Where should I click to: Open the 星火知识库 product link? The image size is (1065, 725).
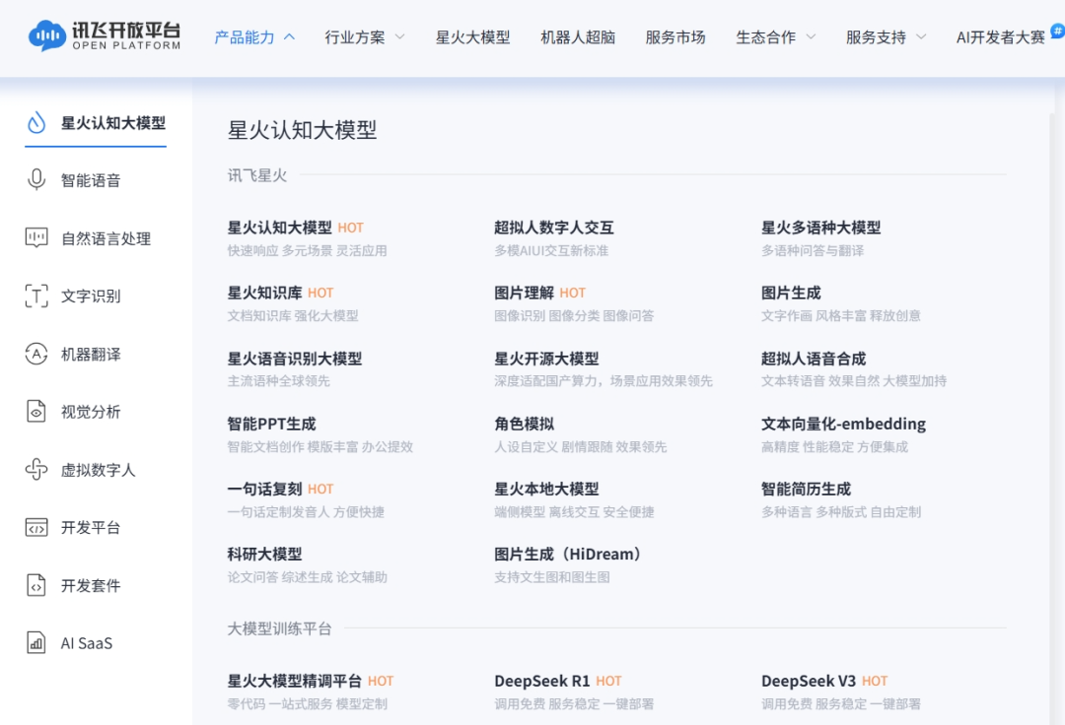pyautogui.click(x=265, y=293)
